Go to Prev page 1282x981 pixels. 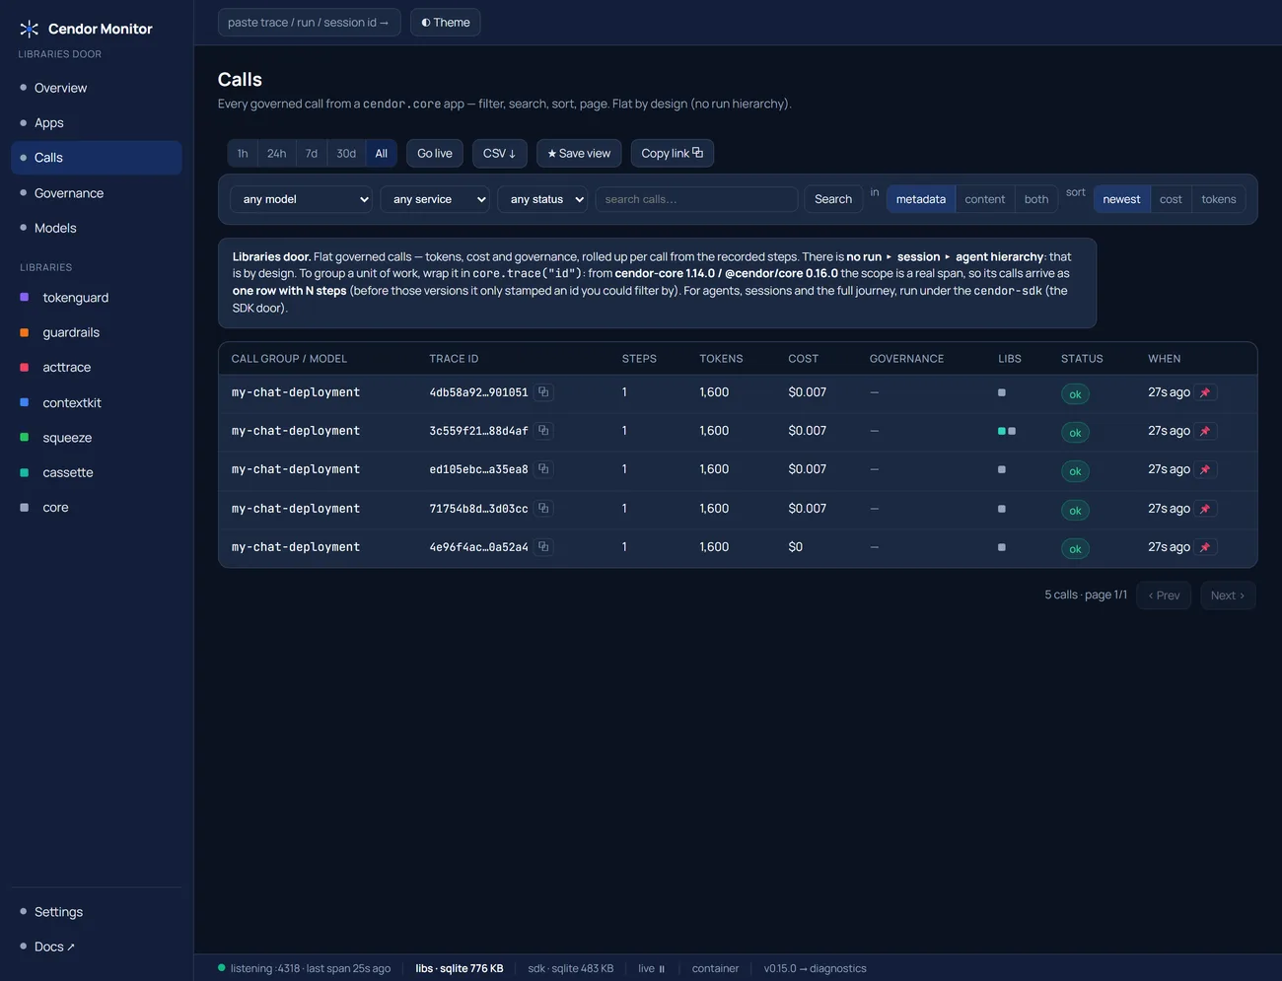tap(1164, 596)
